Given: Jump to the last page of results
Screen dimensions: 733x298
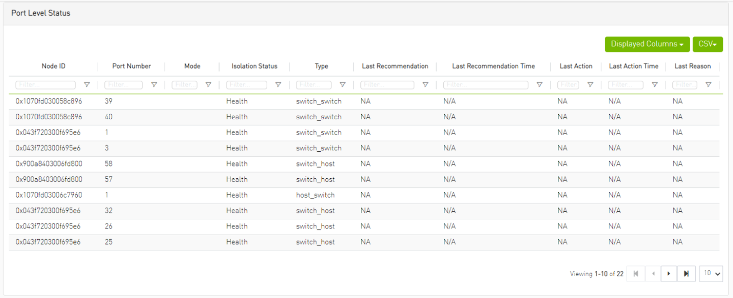Looking at the screenshot, I should click(x=686, y=274).
